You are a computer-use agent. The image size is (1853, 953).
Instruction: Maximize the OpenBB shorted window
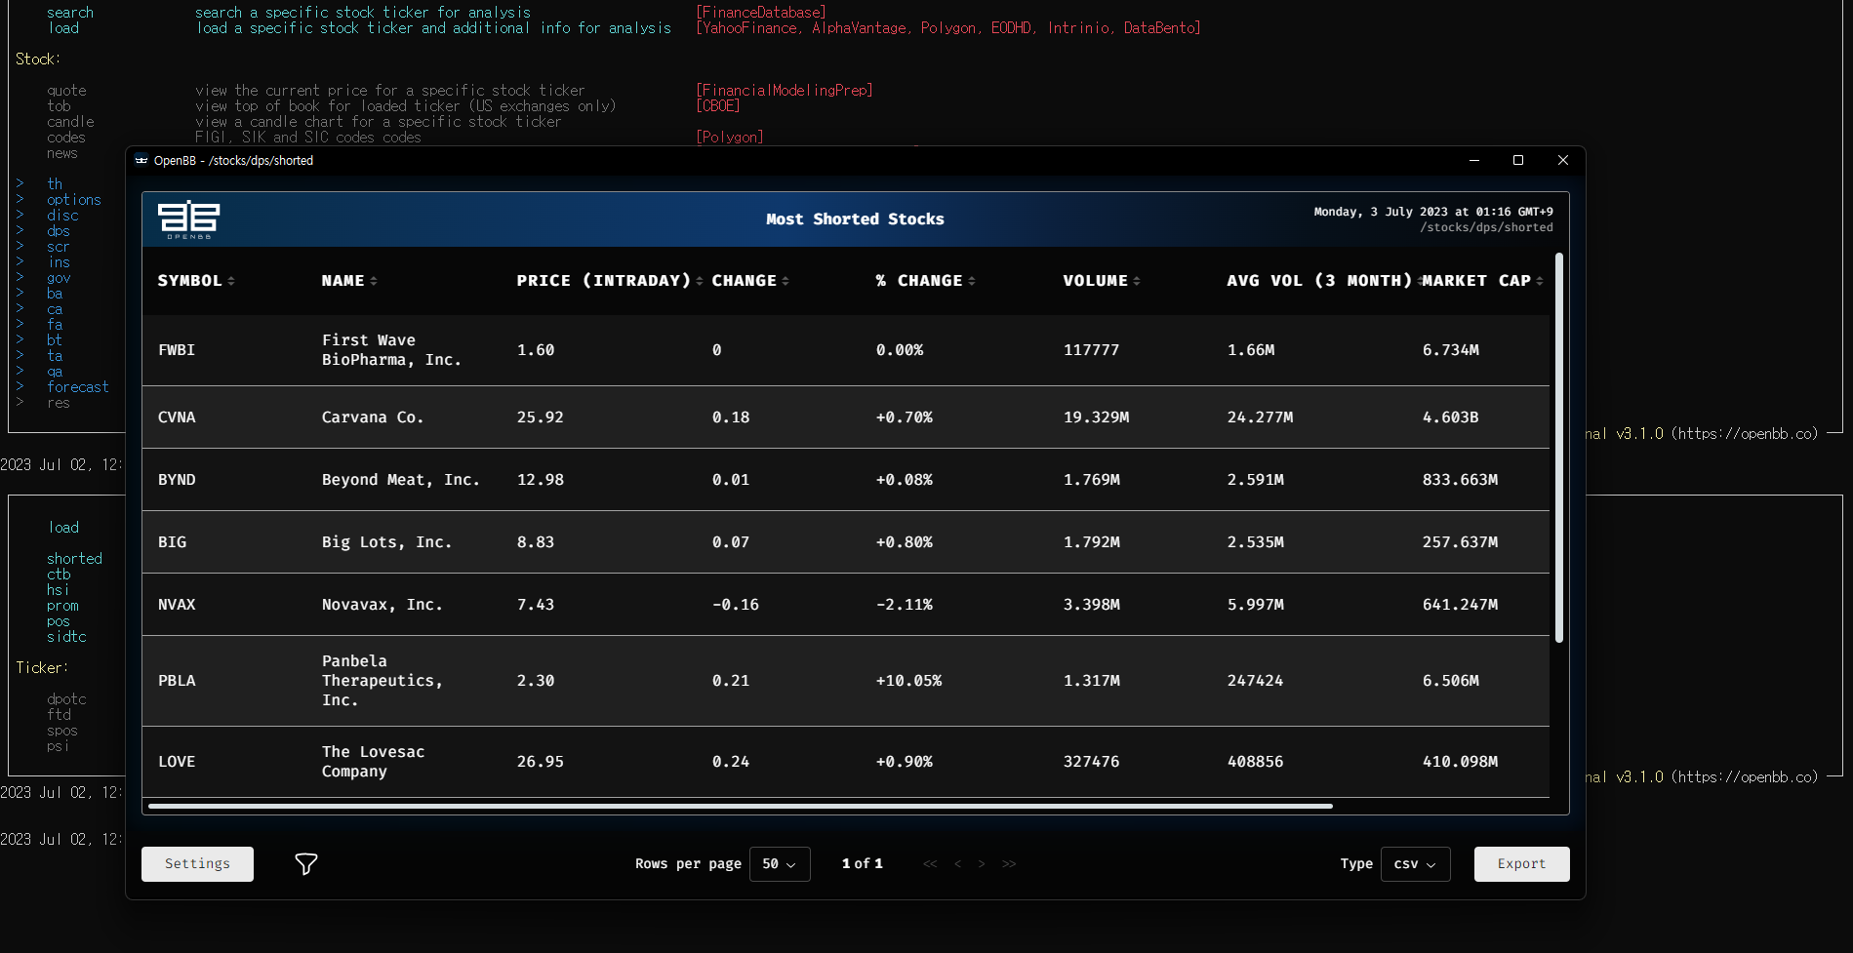pyautogui.click(x=1518, y=160)
